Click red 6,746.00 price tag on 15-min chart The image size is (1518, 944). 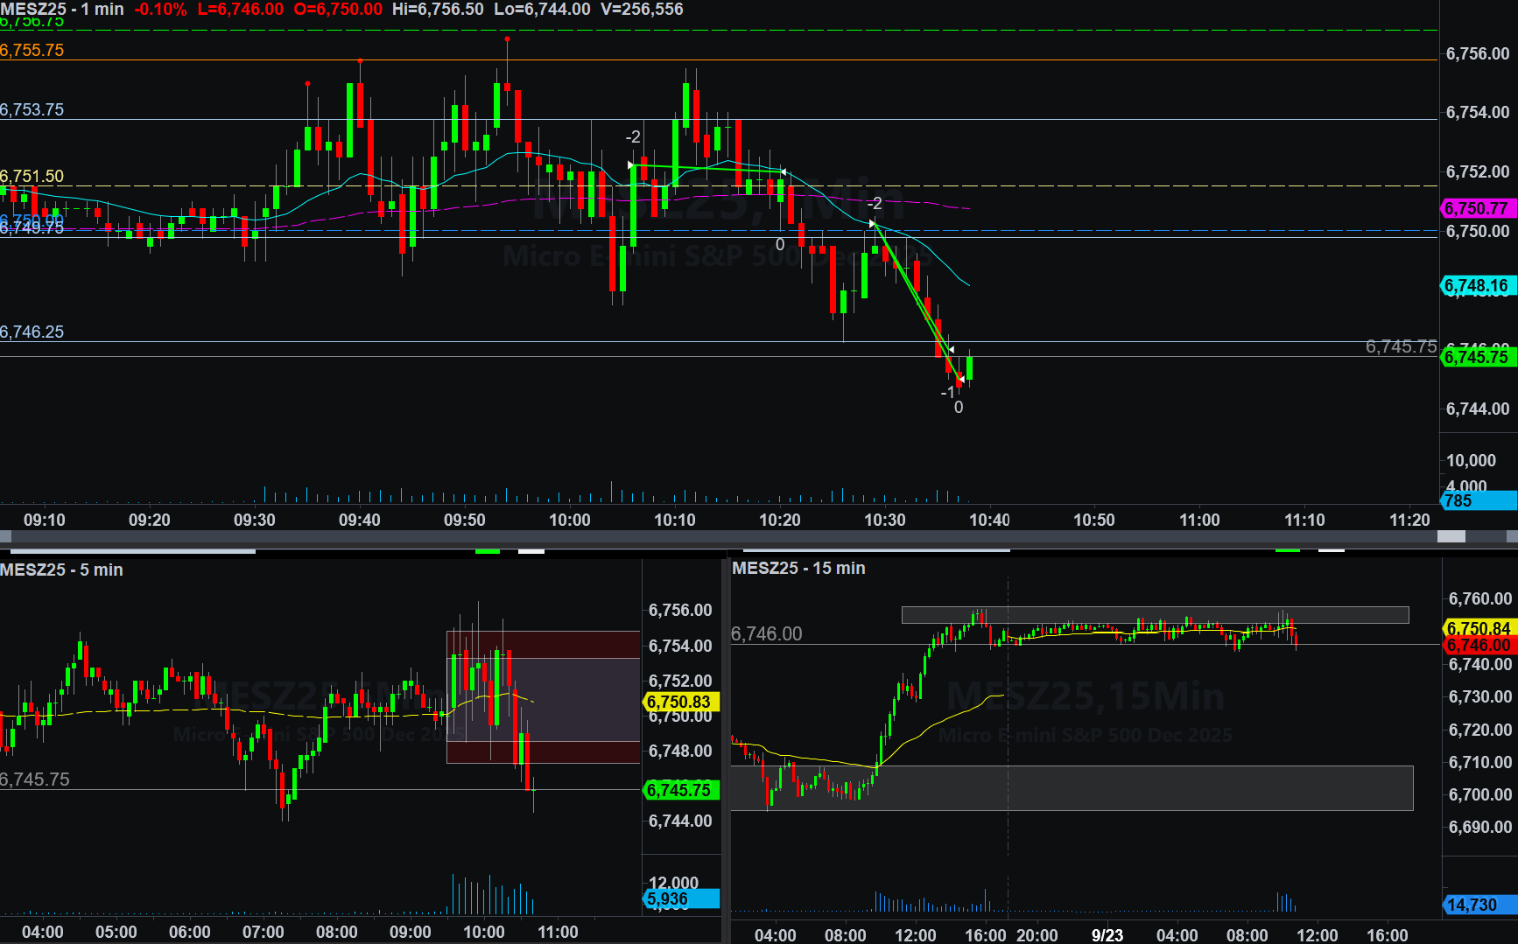(x=1479, y=646)
